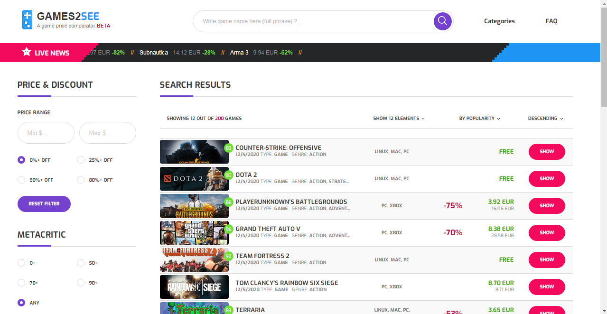Open the Dota 2 cover thumbnail
This screenshot has height=314, width=607.
point(194,179)
